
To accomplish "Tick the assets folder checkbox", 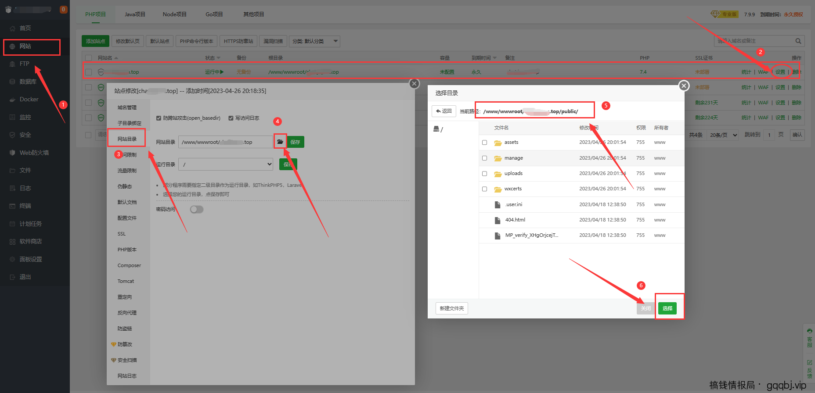I will [485, 143].
